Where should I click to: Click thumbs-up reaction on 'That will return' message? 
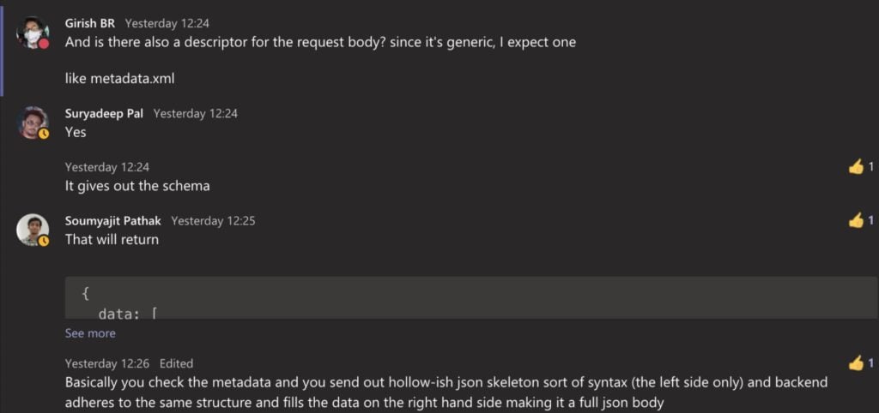point(860,221)
